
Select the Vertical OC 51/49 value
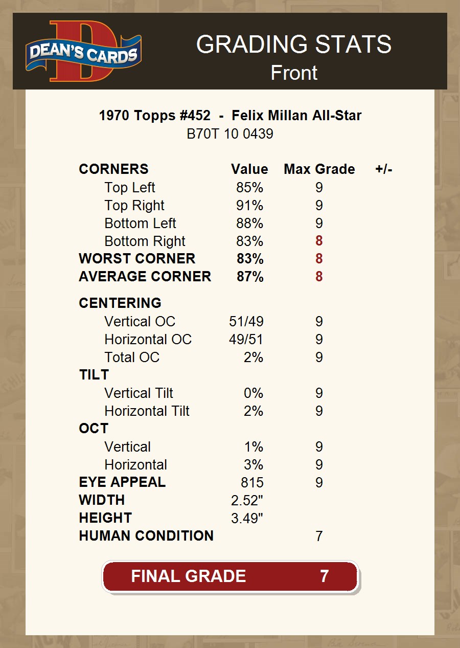pyautogui.click(x=246, y=322)
